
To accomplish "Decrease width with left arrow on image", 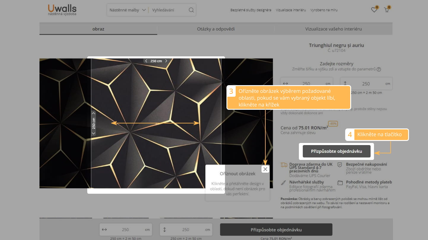I will [146, 61].
